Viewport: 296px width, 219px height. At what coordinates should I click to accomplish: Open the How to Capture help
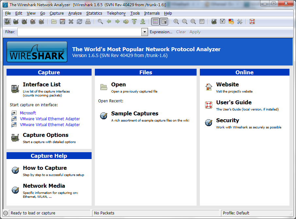coord(45,168)
